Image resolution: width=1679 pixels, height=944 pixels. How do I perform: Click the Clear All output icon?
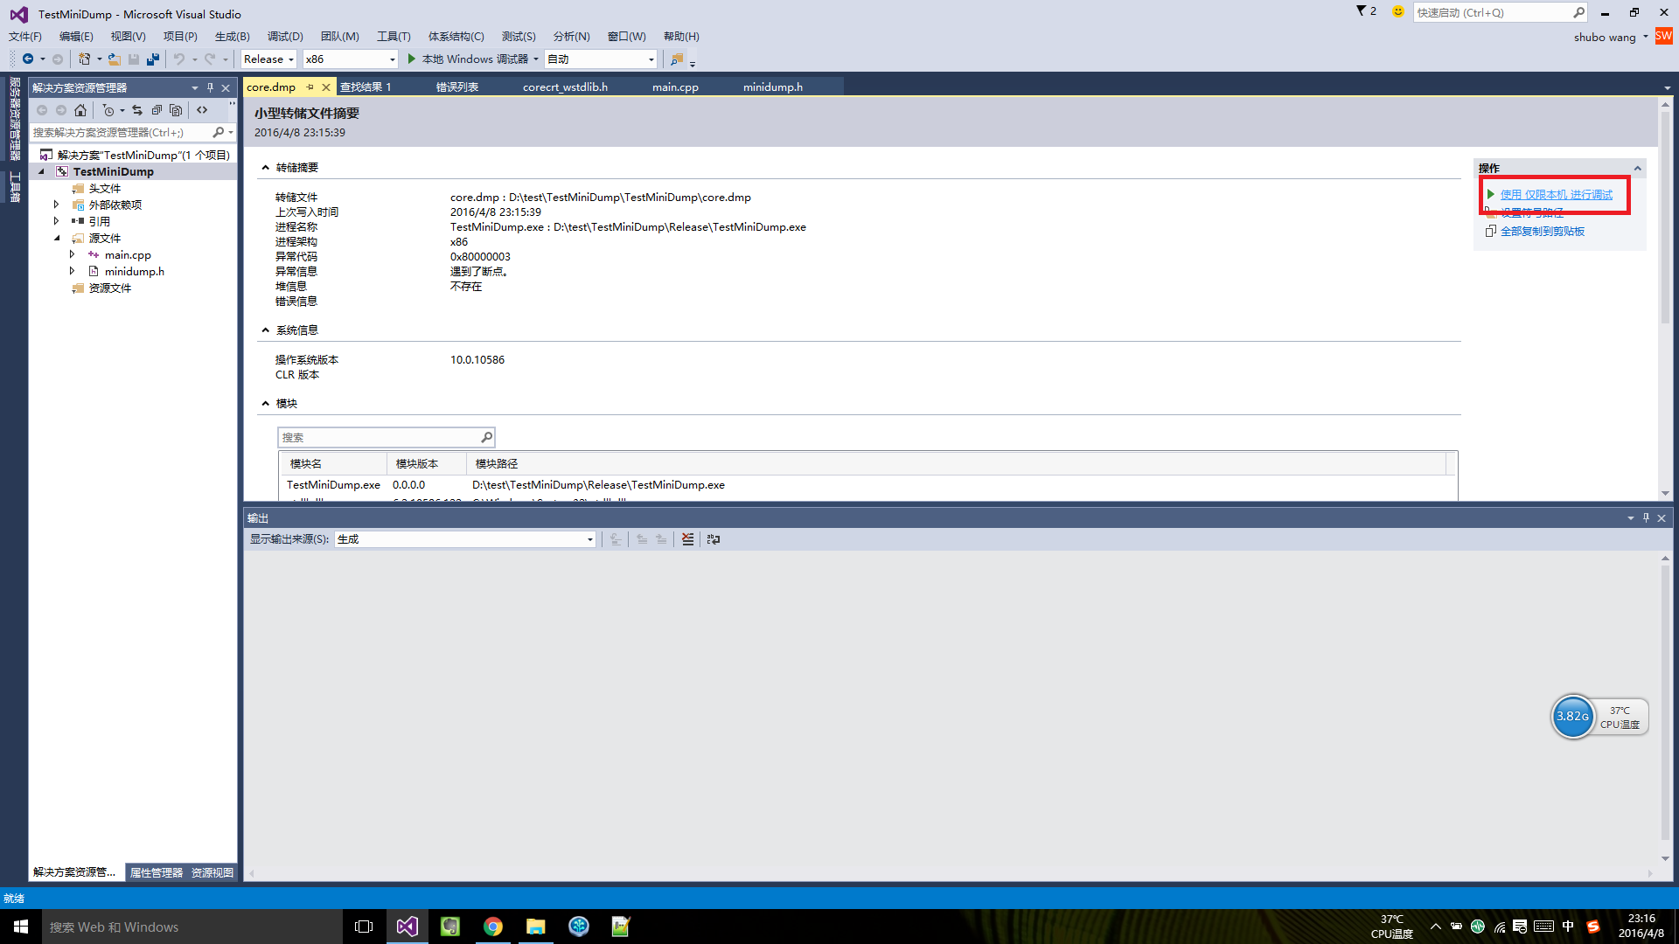click(x=688, y=539)
